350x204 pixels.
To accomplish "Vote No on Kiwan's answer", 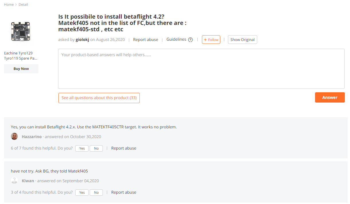I will click(x=96, y=192).
